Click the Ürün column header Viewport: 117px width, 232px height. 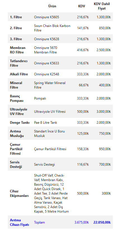[x=52, y=6]
